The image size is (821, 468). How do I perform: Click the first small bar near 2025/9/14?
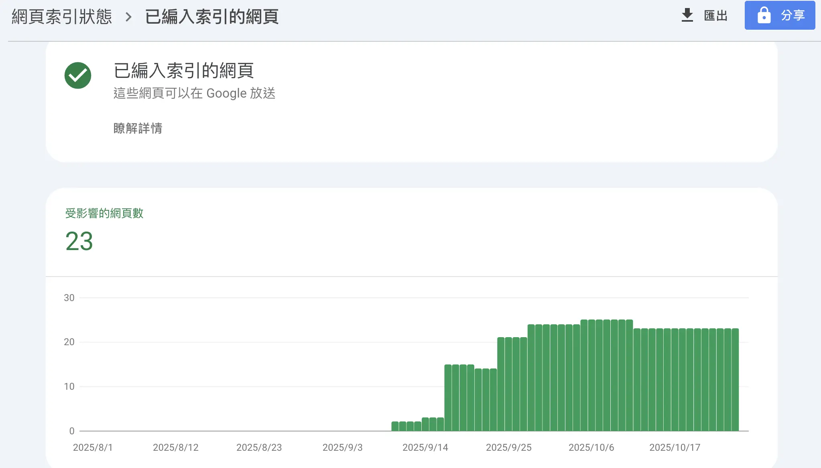tap(395, 426)
